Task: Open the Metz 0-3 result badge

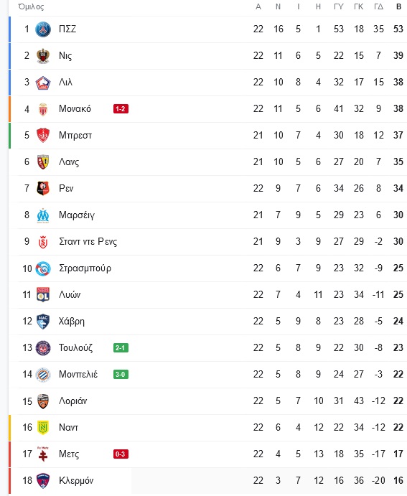Action: click(x=121, y=454)
